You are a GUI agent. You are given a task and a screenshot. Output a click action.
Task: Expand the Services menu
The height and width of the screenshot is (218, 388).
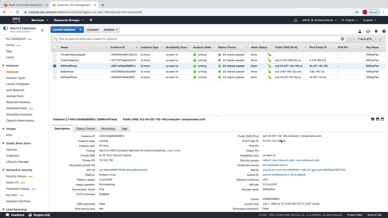pyautogui.click(x=39, y=20)
